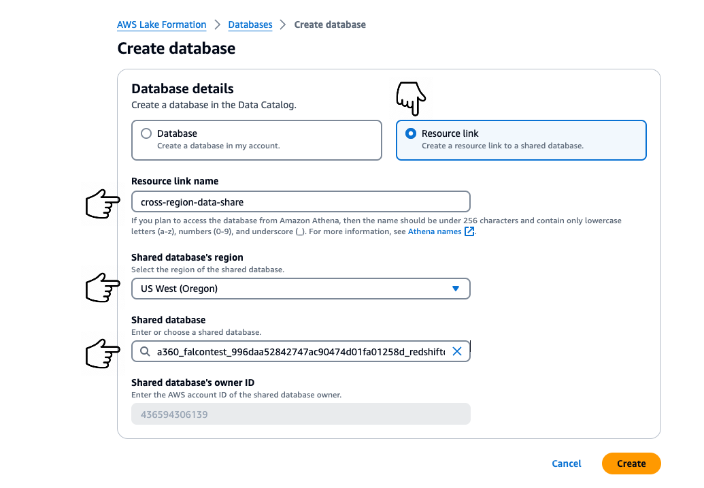Click inside the Shared database search field
Viewport: 704px width, 488px height.
click(300, 352)
